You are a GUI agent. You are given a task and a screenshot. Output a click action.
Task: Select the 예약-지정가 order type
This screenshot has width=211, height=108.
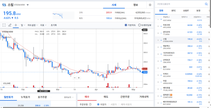[119, 104]
